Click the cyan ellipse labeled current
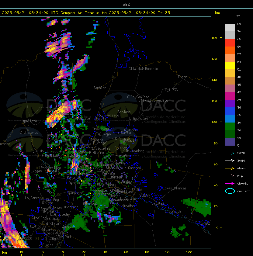253x256 pixels. pos(230,191)
